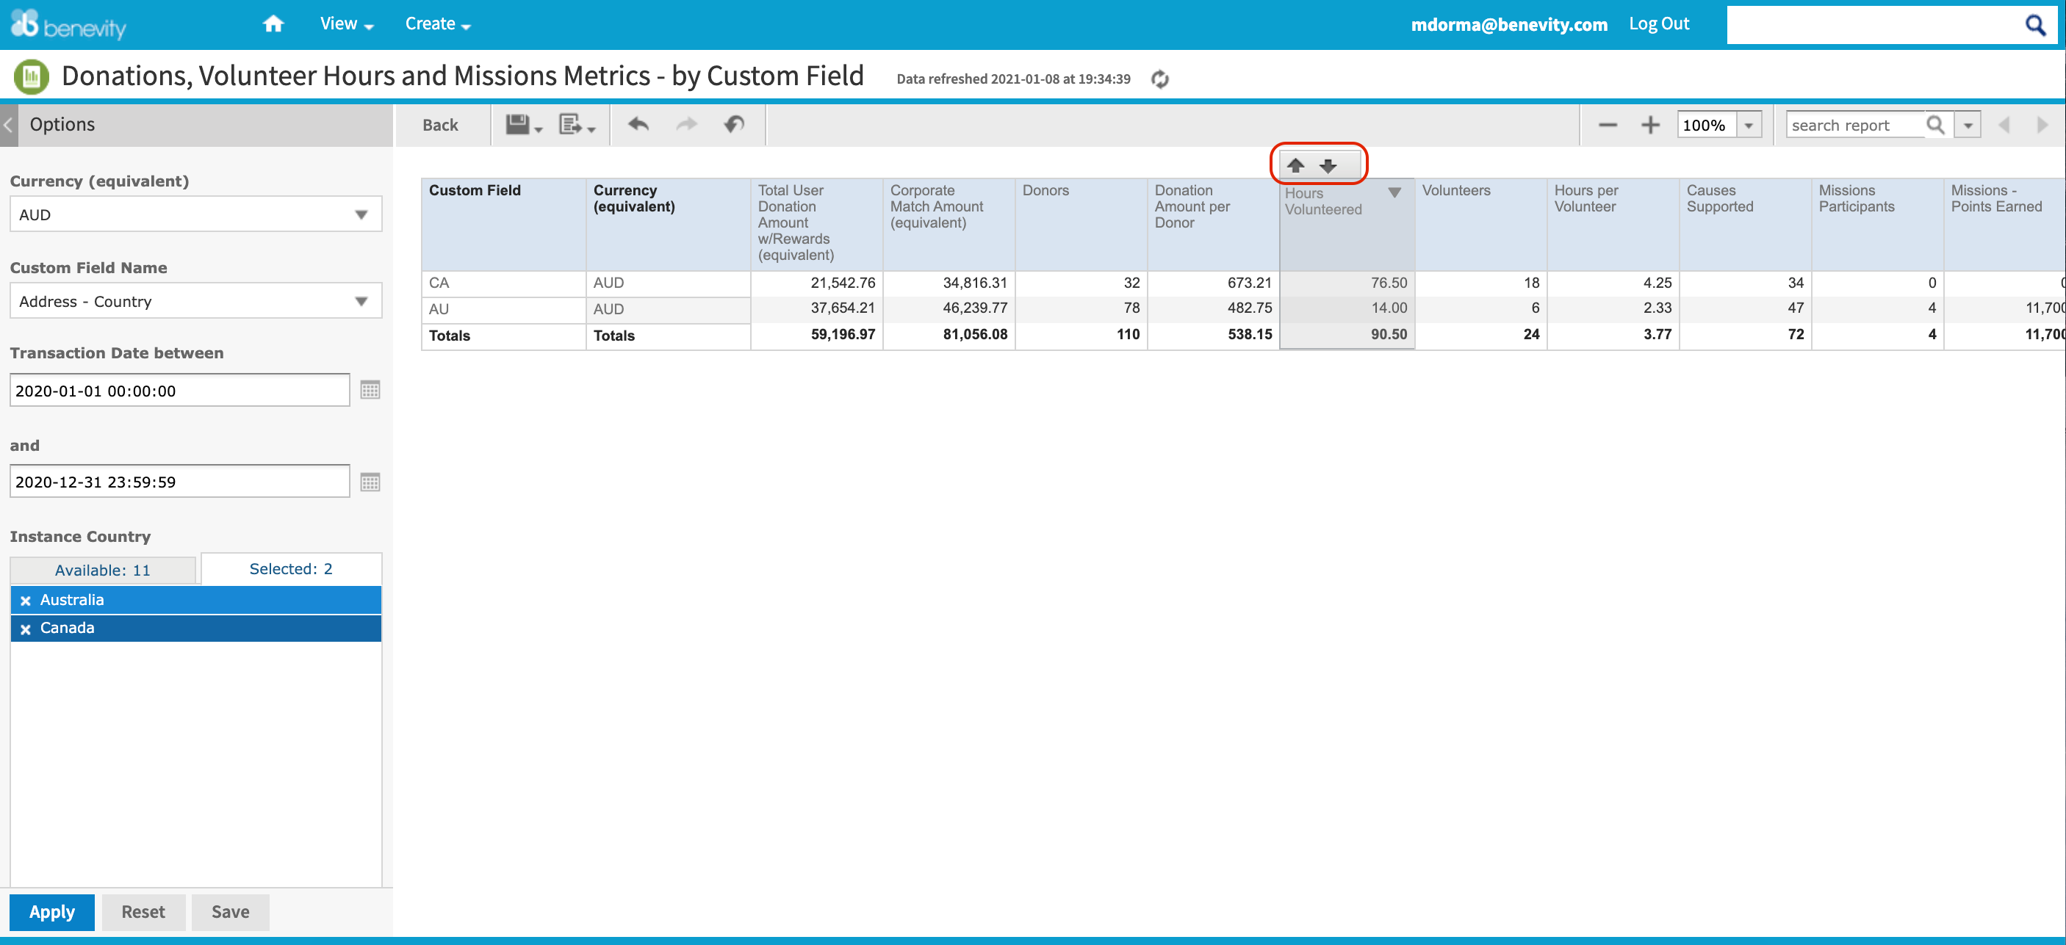The height and width of the screenshot is (945, 2066).
Task: Select the Volunteers column header
Action: point(1480,225)
